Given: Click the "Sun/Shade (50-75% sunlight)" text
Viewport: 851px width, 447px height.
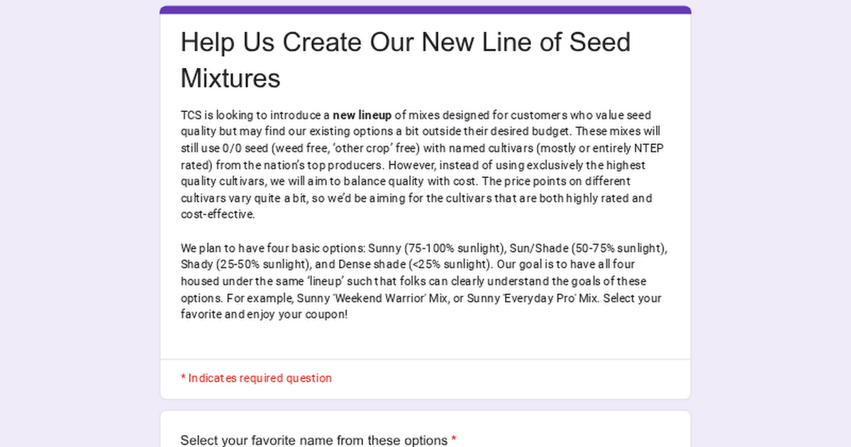Looking at the screenshot, I should [x=587, y=248].
